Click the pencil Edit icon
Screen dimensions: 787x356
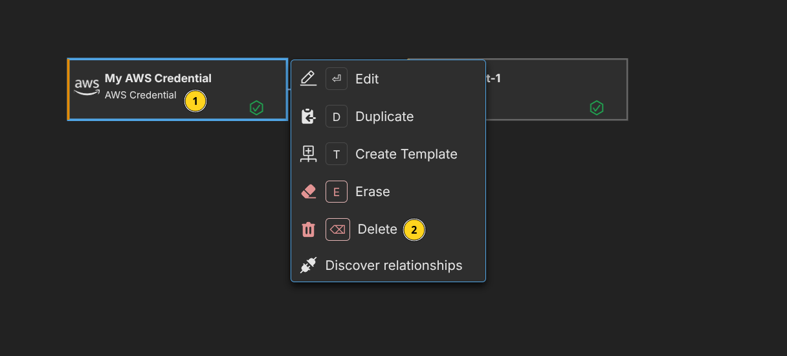coord(309,79)
